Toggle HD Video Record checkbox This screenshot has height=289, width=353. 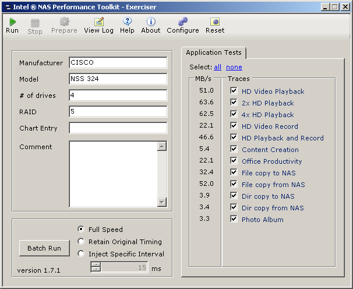234,126
